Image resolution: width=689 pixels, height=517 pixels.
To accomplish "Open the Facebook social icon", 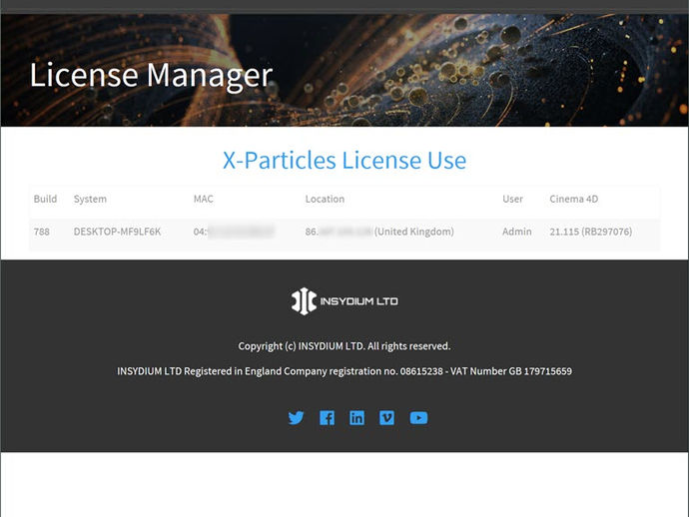I will pos(327,418).
